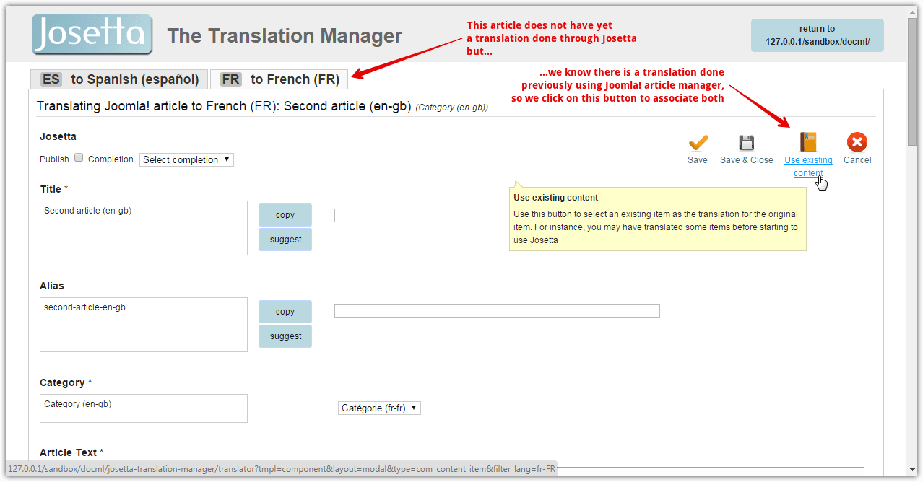Click the original Title text box

144,228
